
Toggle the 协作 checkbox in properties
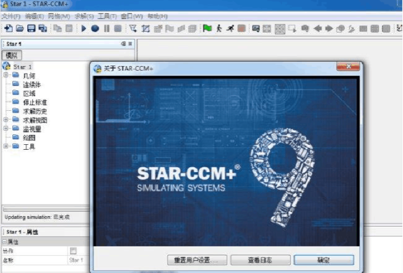[x=73, y=251]
